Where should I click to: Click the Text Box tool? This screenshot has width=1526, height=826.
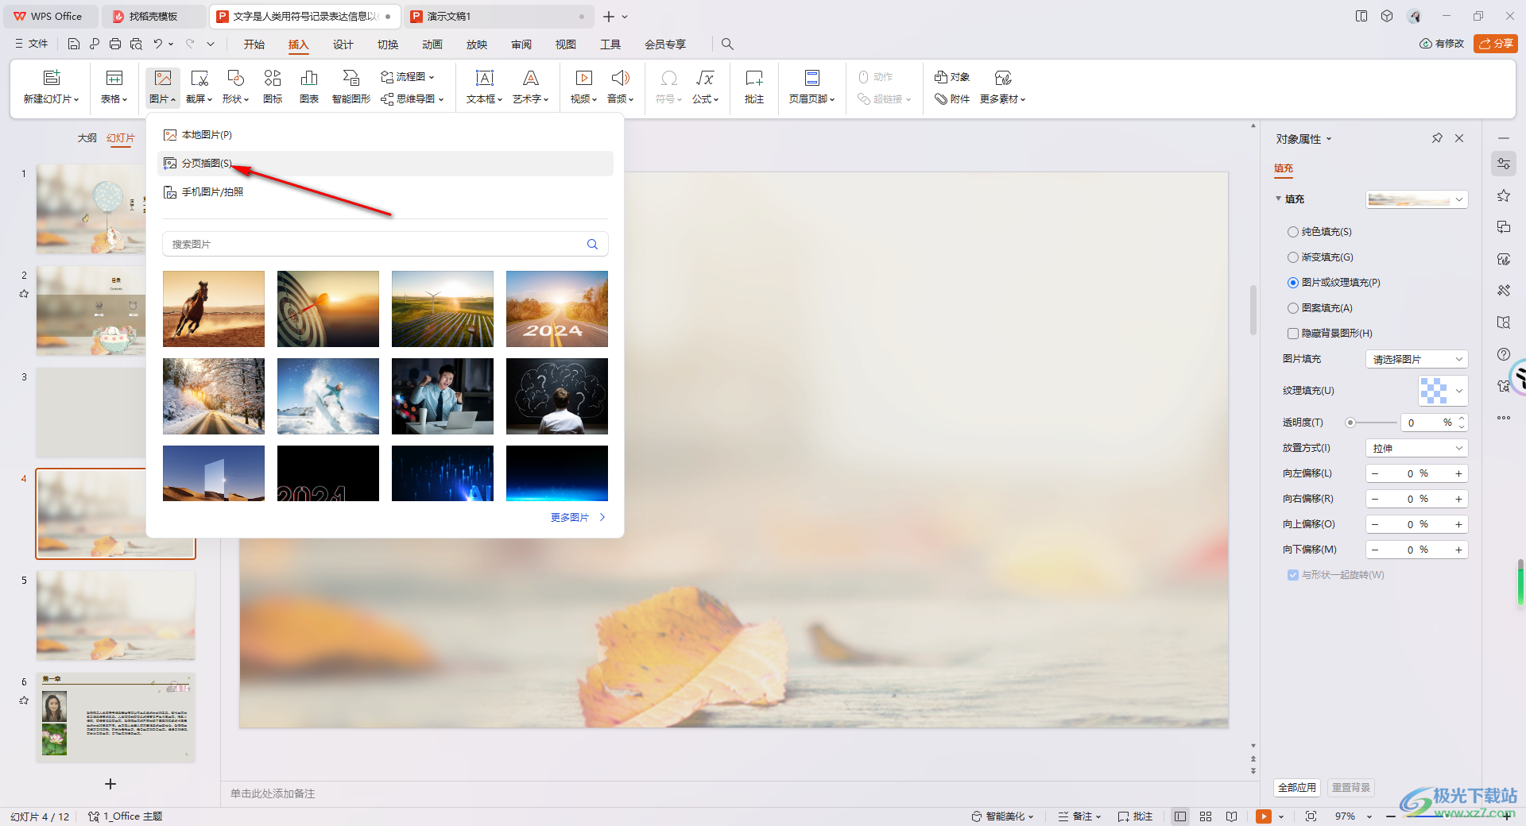pyautogui.click(x=484, y=87)
